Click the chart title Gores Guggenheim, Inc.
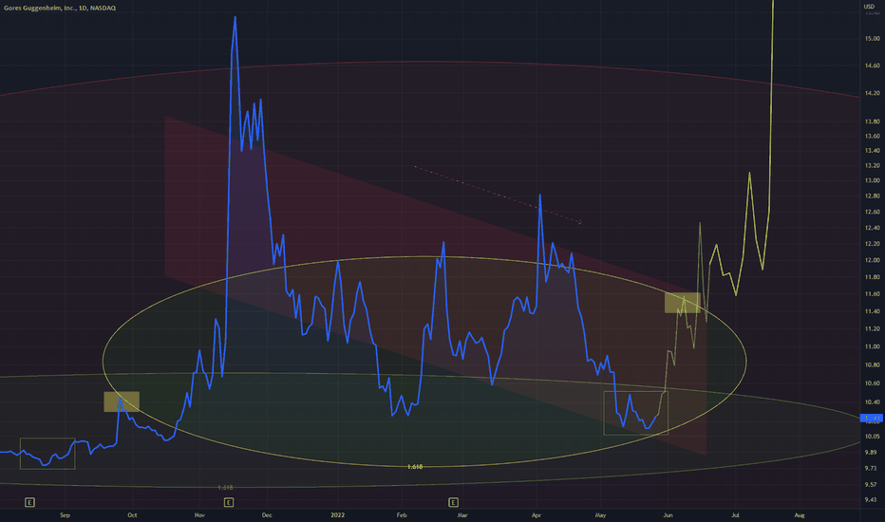The image size is (885, 522). [x=40, y=8]
